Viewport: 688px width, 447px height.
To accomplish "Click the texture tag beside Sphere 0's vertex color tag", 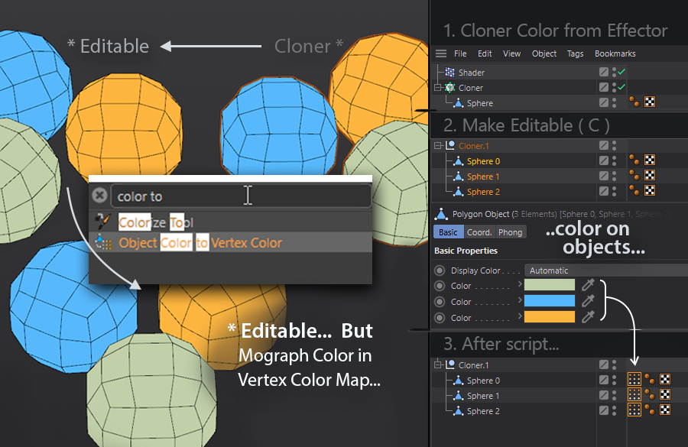I will pos(665,379).
